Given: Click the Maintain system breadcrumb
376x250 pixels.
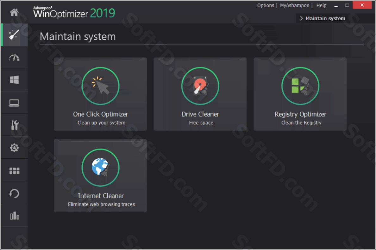Looking at the screenshot, I should point(325,18).
